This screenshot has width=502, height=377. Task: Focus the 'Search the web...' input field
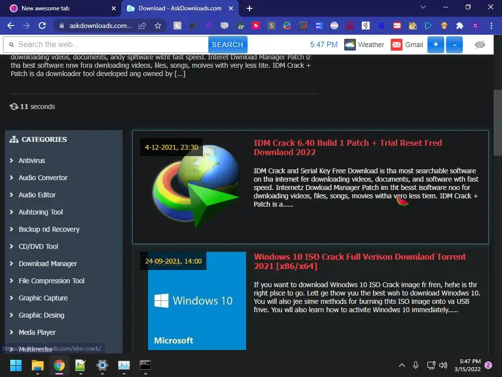tap(106, 45)
